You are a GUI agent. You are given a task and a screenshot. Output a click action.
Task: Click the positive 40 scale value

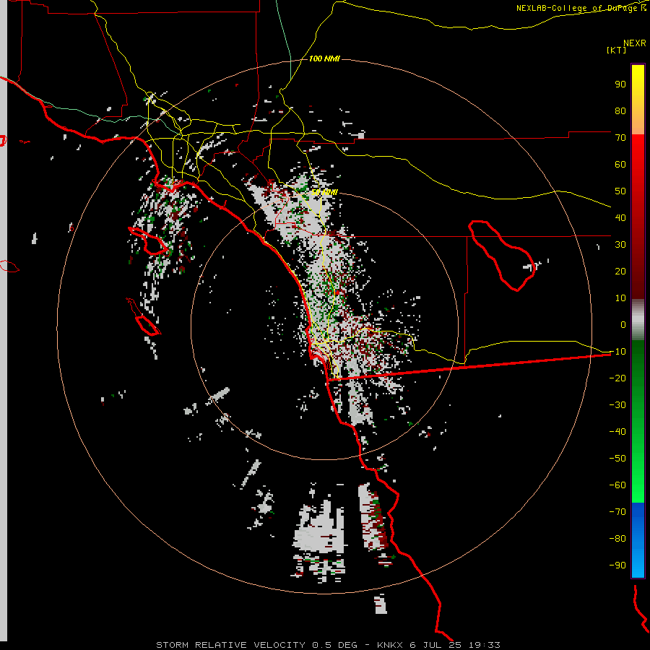(620, 218)
